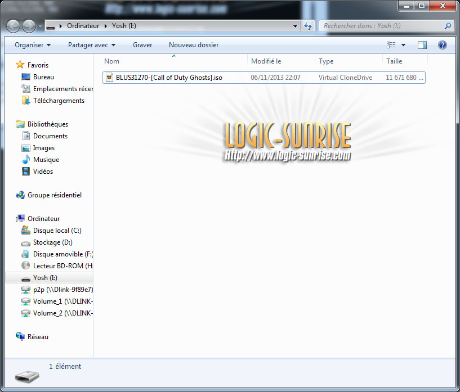Select the BLUS31270 Call of Duty Ghosts iso file

pos(264,78)
